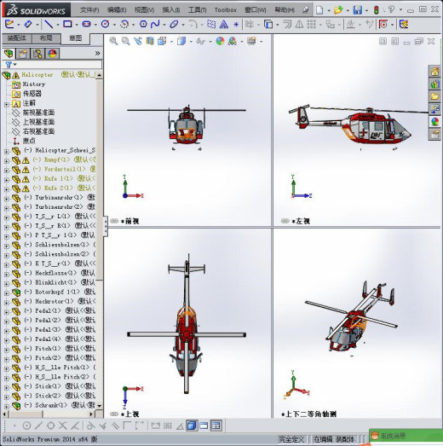
Task: Click the Open folder icon
Action: tap(338, 10)
